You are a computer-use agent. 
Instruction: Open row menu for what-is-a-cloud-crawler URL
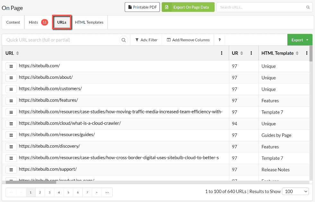tap(11, 124)
